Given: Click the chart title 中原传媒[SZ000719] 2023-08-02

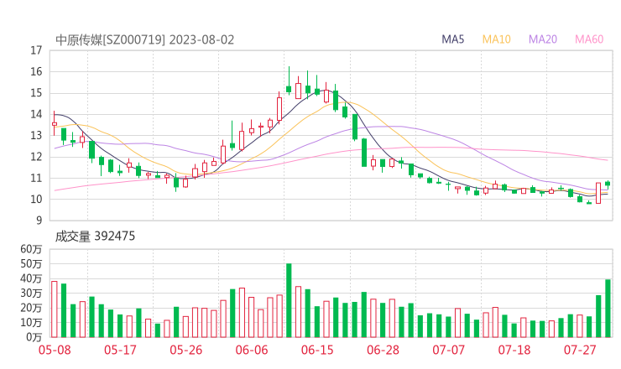Looking at the screenshot, I should click(x=145, y=40).
